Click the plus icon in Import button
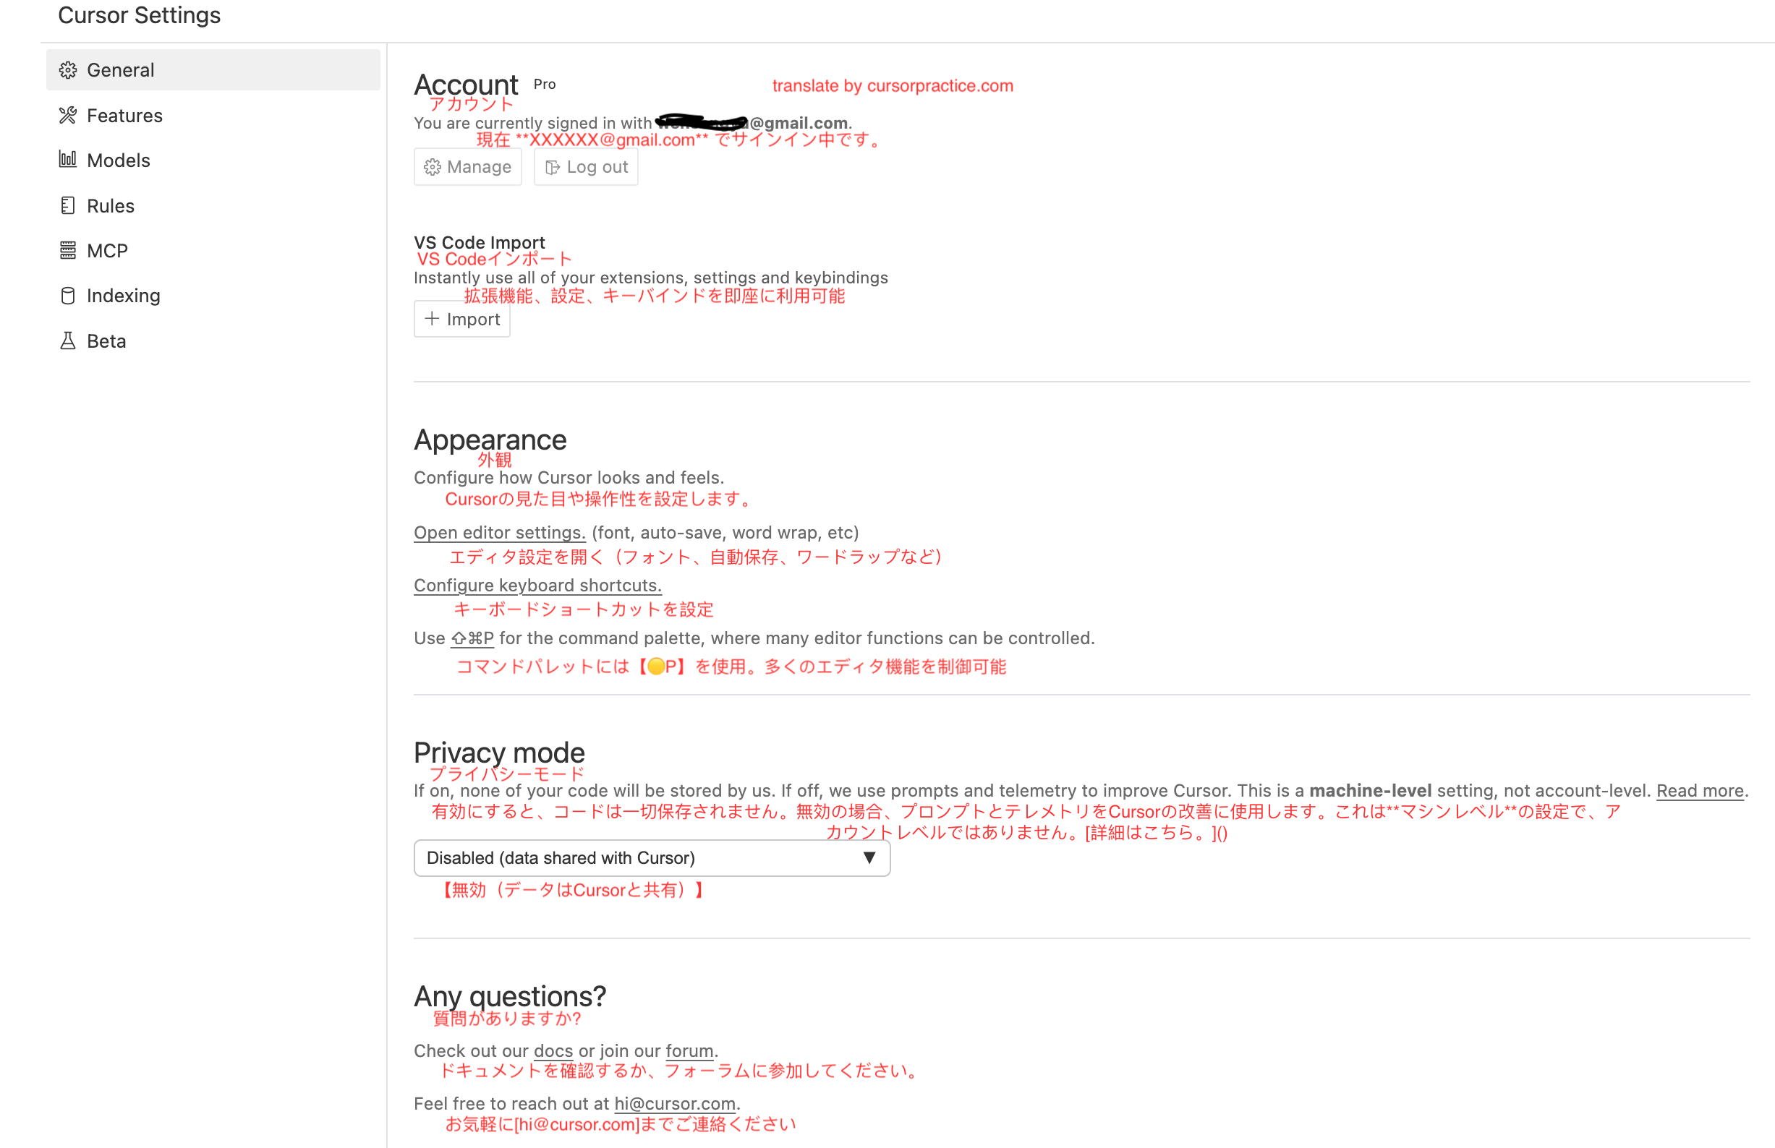1775x1148 pixels. click(x=432, y=319)
